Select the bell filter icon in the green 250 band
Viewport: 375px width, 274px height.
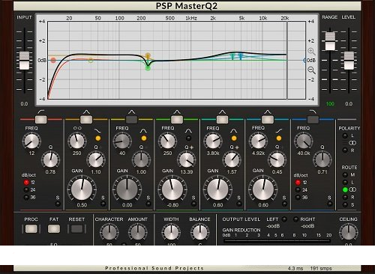point(188,131)
